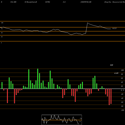
Task: Click the "SI MunafaSutraR" header text
Action: tap(31, 2)
